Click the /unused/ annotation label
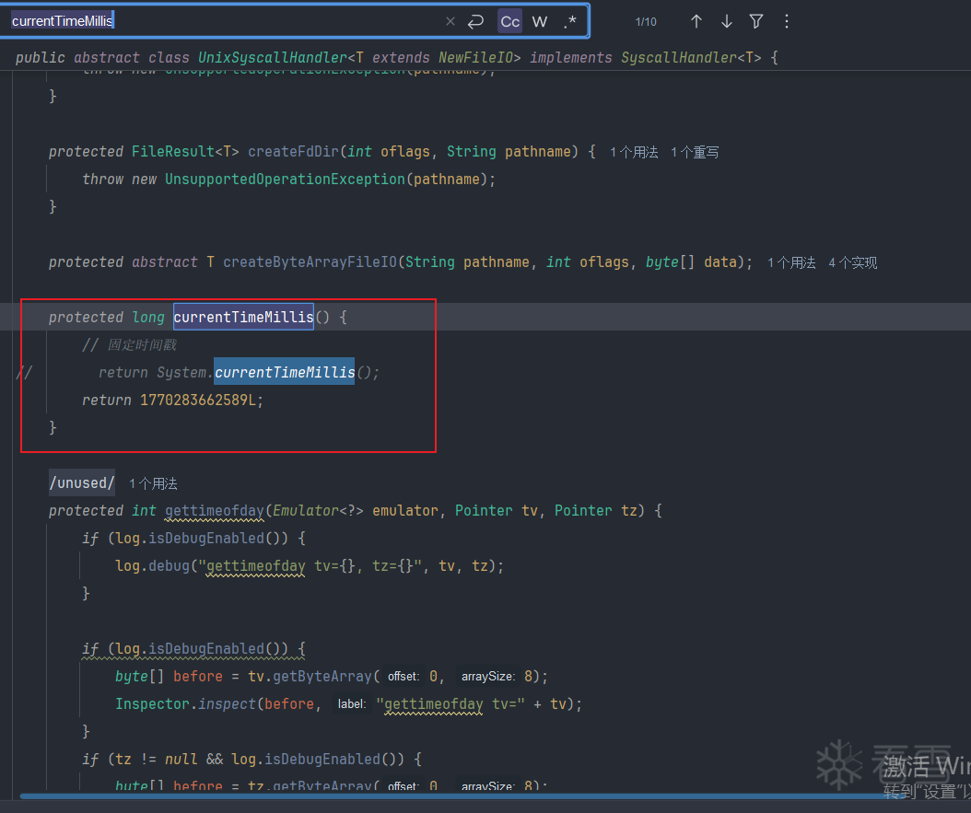 [82, 483]
